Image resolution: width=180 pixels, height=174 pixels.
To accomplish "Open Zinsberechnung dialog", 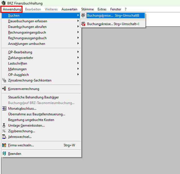I will click(x=41, y=131).
